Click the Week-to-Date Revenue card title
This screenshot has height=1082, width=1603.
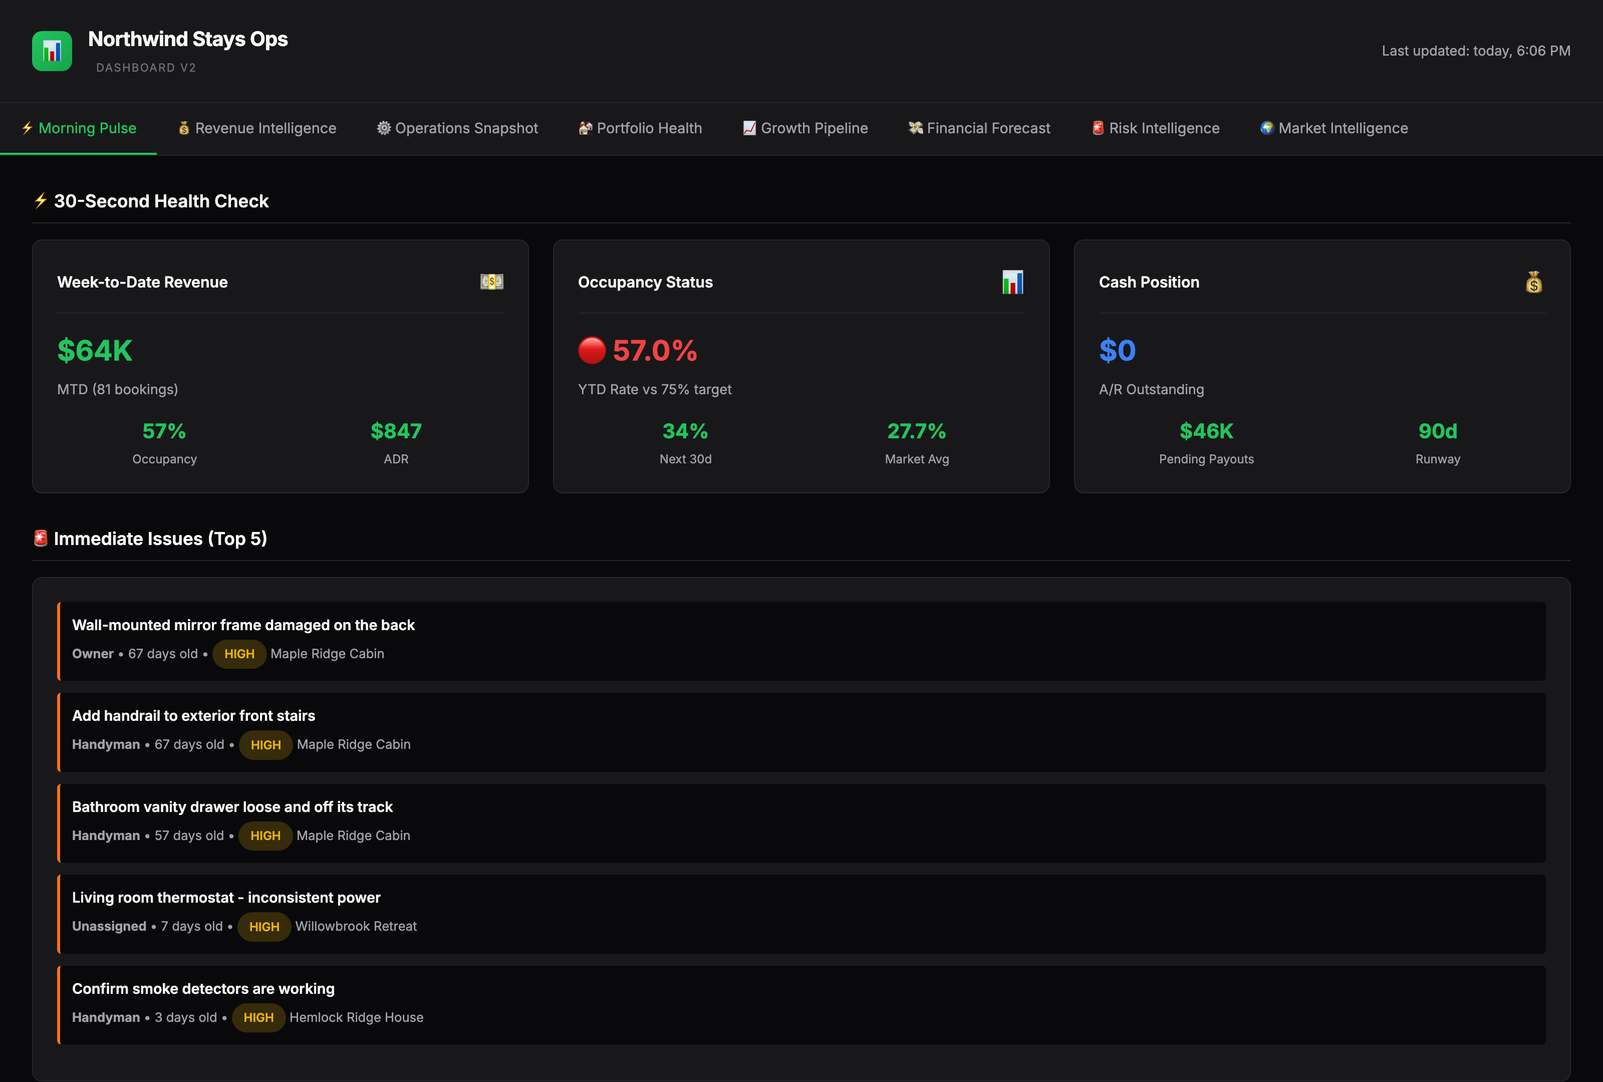142,282
